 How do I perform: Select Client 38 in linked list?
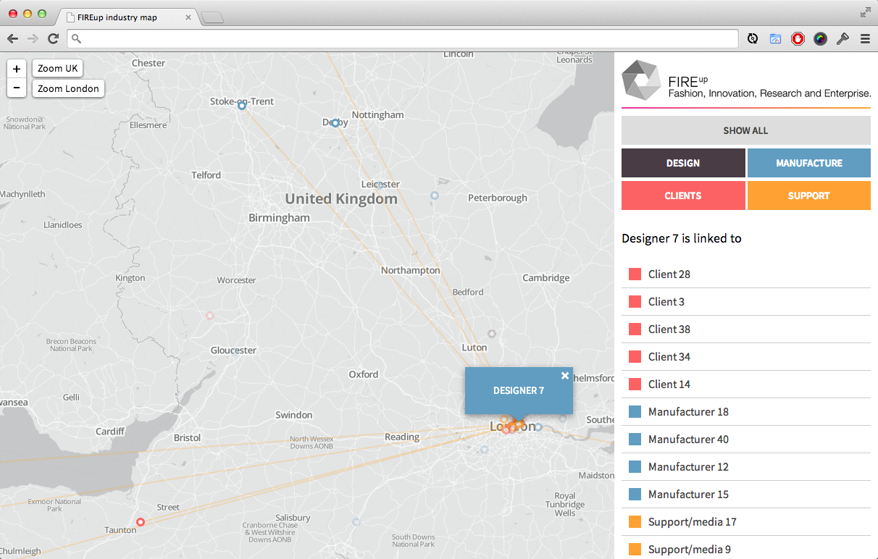[x=745, y=329]
